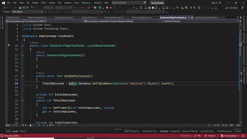Click the search magnifier icon
The width and height of the screenshot is (247, 139).
pyautogui.click(x=145, y=3)
